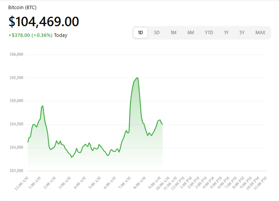Click the 5:00 AM x-axis label
This screenshot has height=201, width=279.
(95, 182)
